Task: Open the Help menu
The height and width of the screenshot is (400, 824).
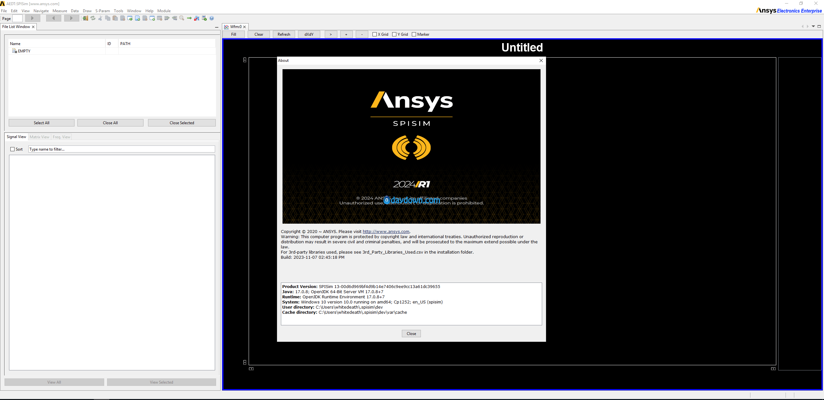Action: click(149, 11)
